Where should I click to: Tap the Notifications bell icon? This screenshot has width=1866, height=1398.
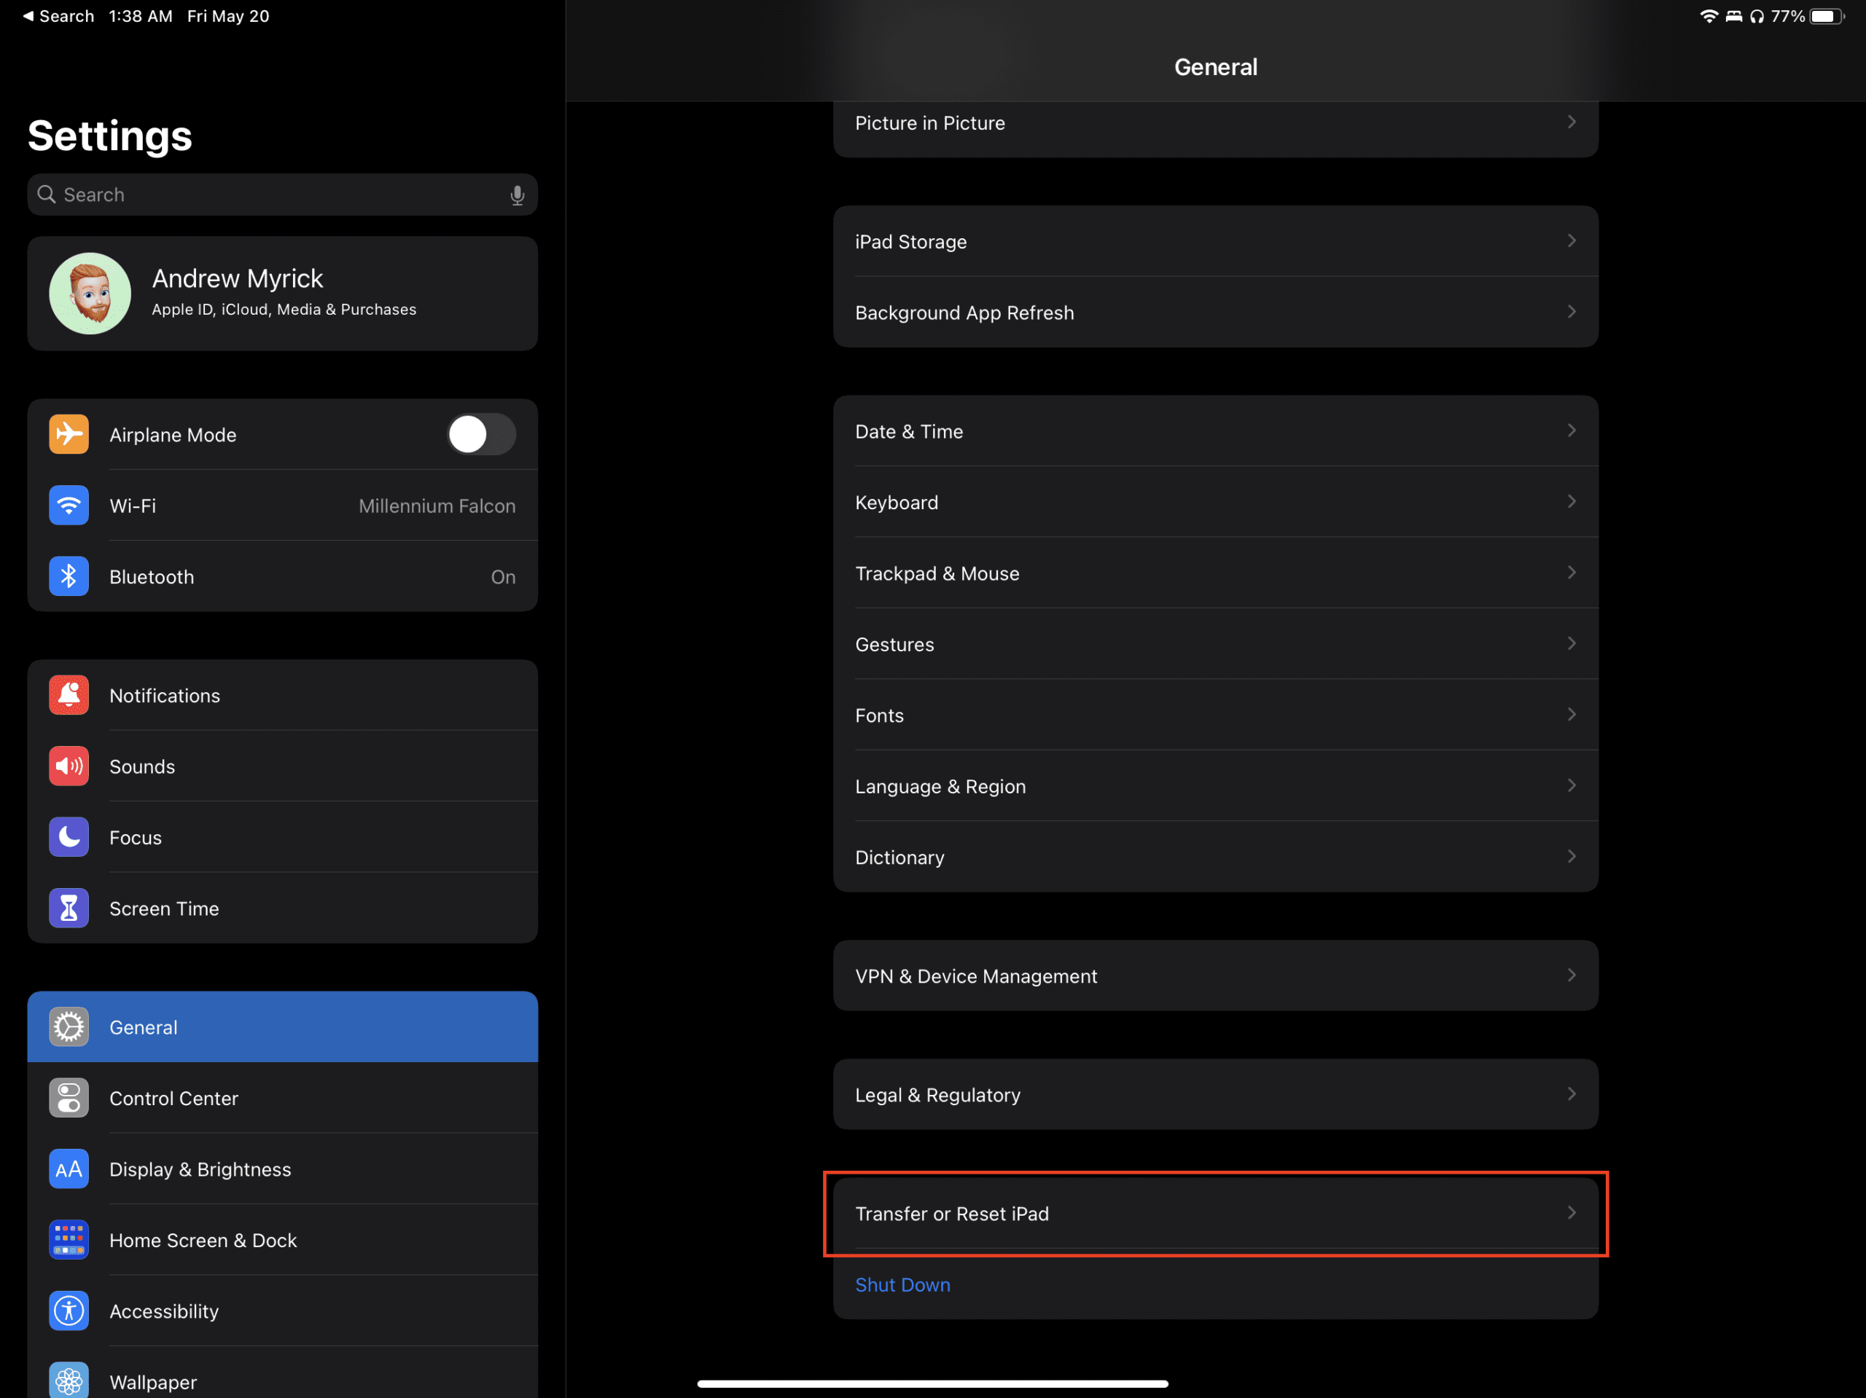(x=69, y=695)
